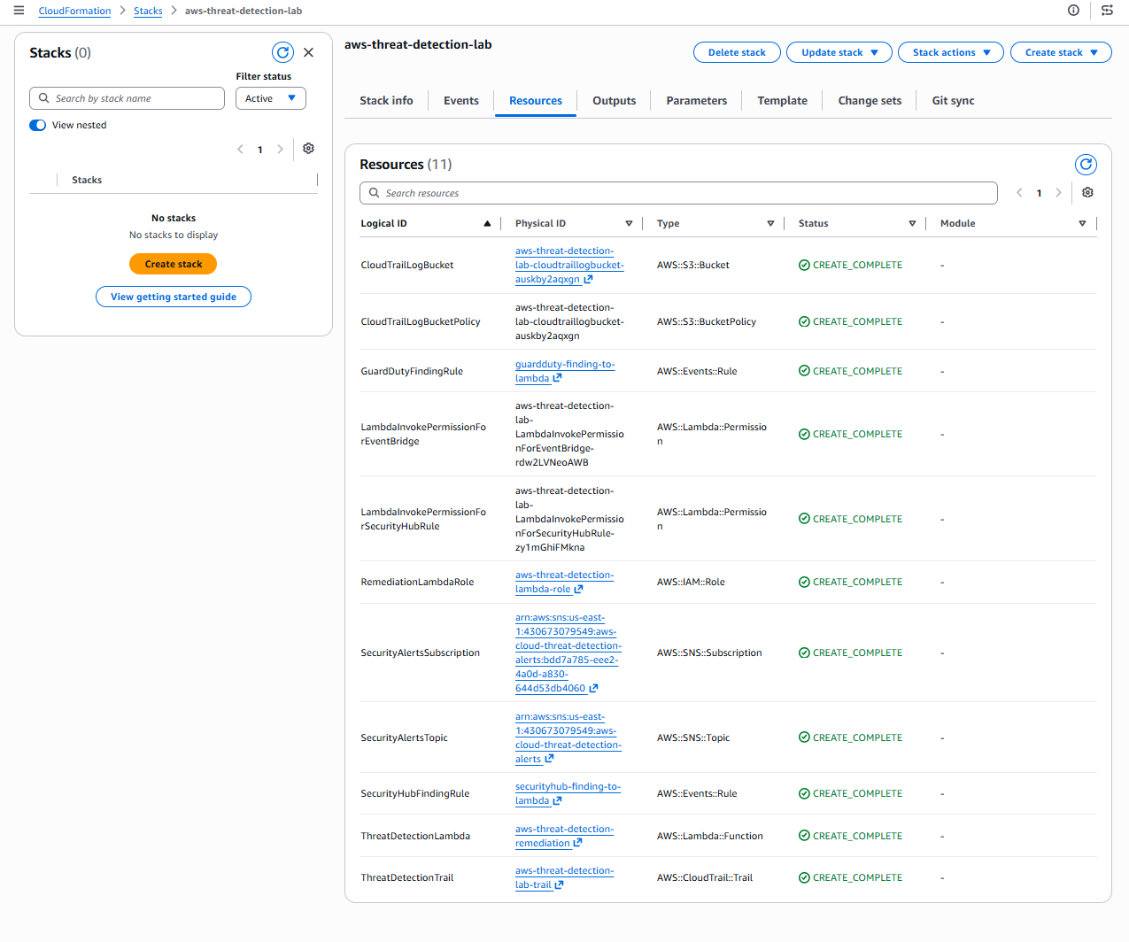
Task: Go to previous page of Resources
Action: click(x=1019, y=193)
